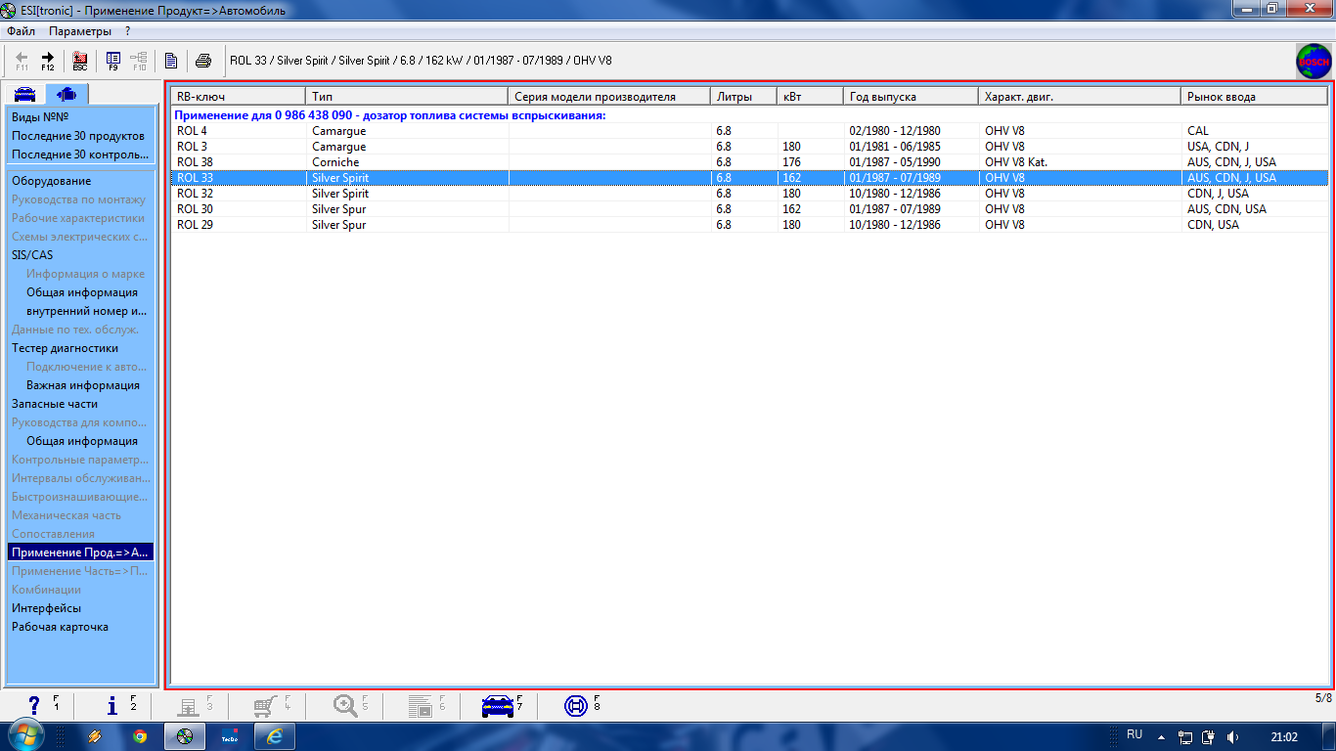1336x751 pixels.
Task: Open the Файл menu
Action: click(x=21, y=31)
